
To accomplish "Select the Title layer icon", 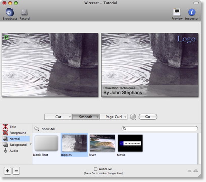I will pos(5,127).
